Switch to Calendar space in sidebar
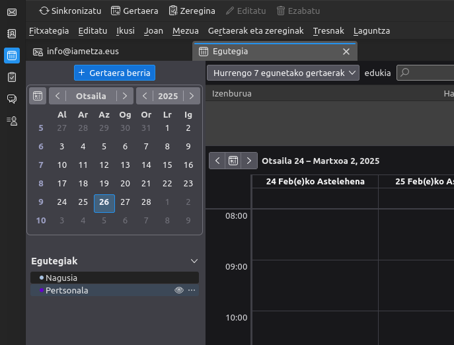This screenshot has width=454, height=345. pyautogui.click(x=12, y=56)
